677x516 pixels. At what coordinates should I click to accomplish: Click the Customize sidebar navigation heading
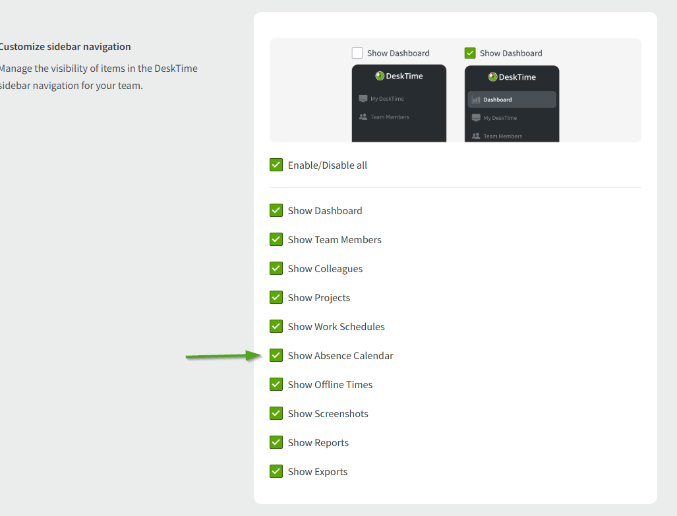click(65, 47)
